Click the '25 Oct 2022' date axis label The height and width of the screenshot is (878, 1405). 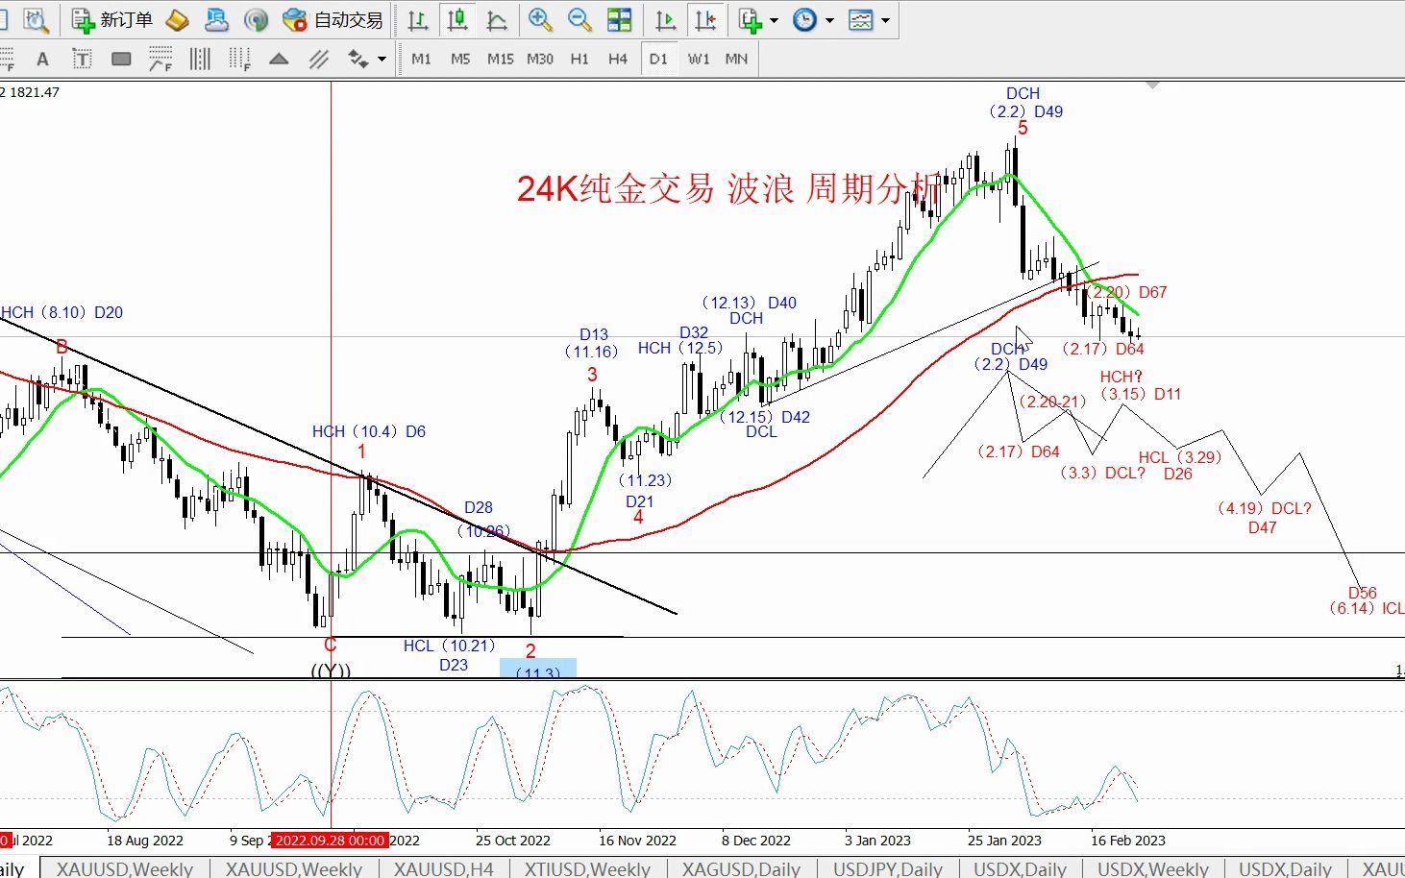click(x=512, y=841)
